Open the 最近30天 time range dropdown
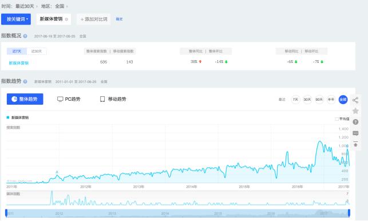 (26, 6)
